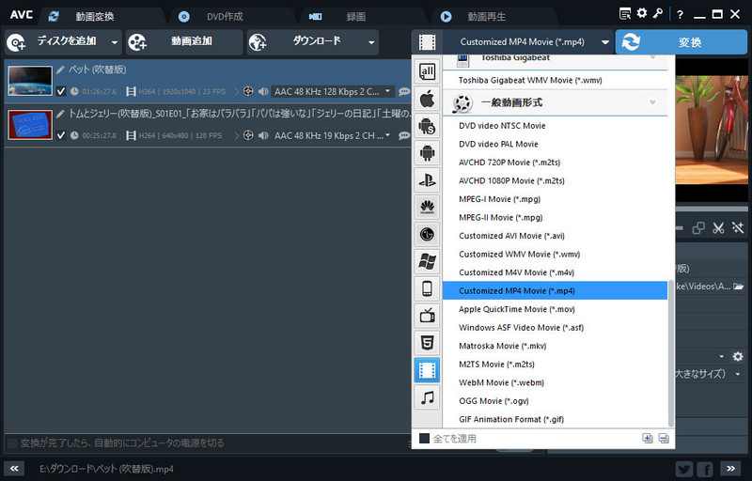The width and height of the screenshot is (752, 481).
Task: Select the mobile phone category icon
Action: pyautogui.click(x=427, y=288)
